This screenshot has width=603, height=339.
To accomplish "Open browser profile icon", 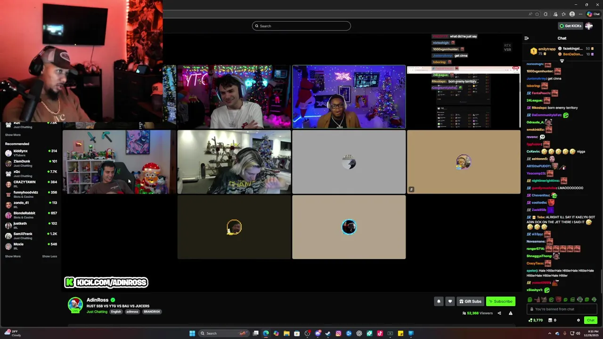I will click(x=572, y=14).
